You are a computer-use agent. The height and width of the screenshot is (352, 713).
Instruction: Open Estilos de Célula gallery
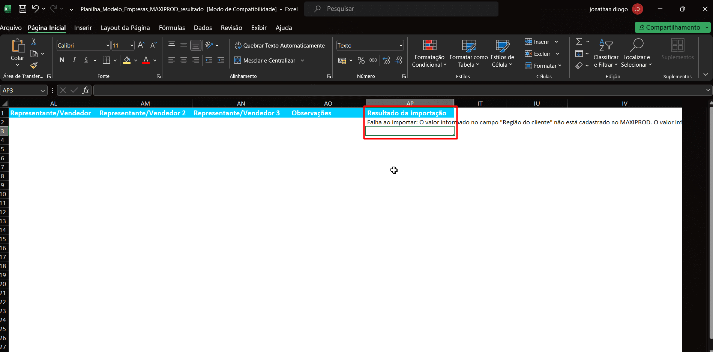pos(502,54)
